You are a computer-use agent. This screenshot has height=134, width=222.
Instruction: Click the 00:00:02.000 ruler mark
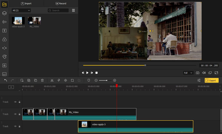[72, 86]
